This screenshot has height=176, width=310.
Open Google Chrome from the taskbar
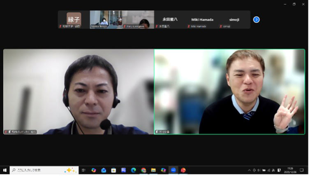coord(143,170)
